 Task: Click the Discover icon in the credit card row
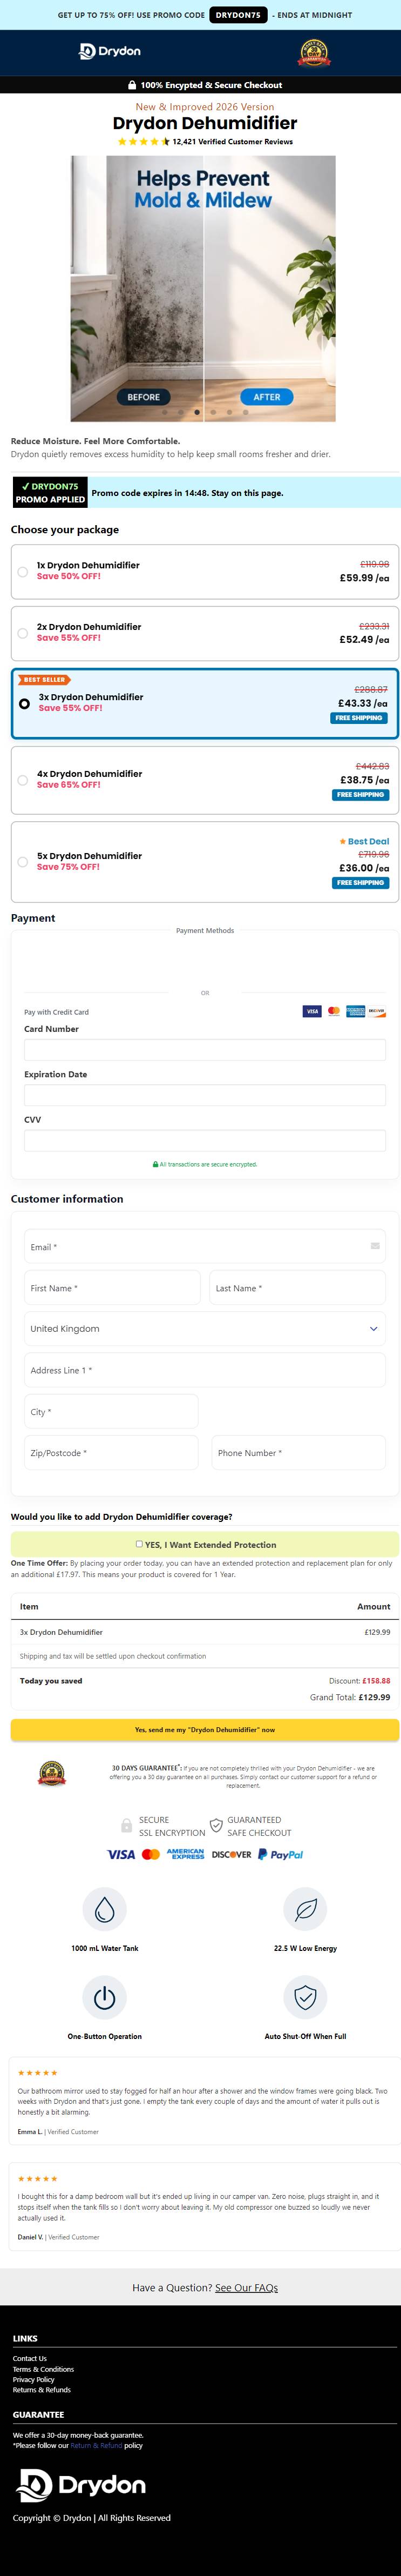[376, 1011]
